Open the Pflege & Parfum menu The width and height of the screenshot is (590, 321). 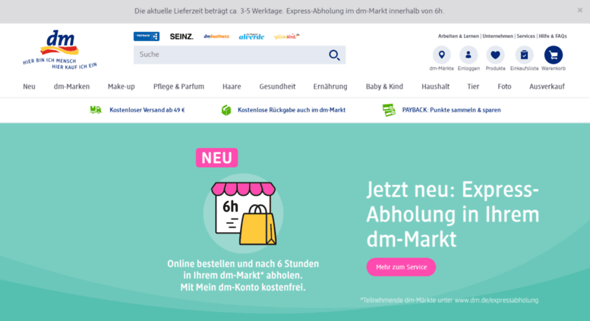coord(178,87)
